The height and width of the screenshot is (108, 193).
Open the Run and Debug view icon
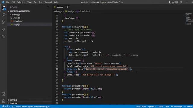click(4, 29)
